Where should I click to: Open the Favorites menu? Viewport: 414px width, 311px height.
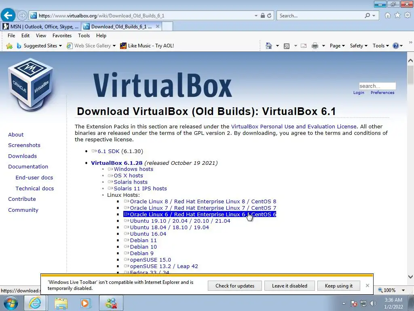pos(62,36)
